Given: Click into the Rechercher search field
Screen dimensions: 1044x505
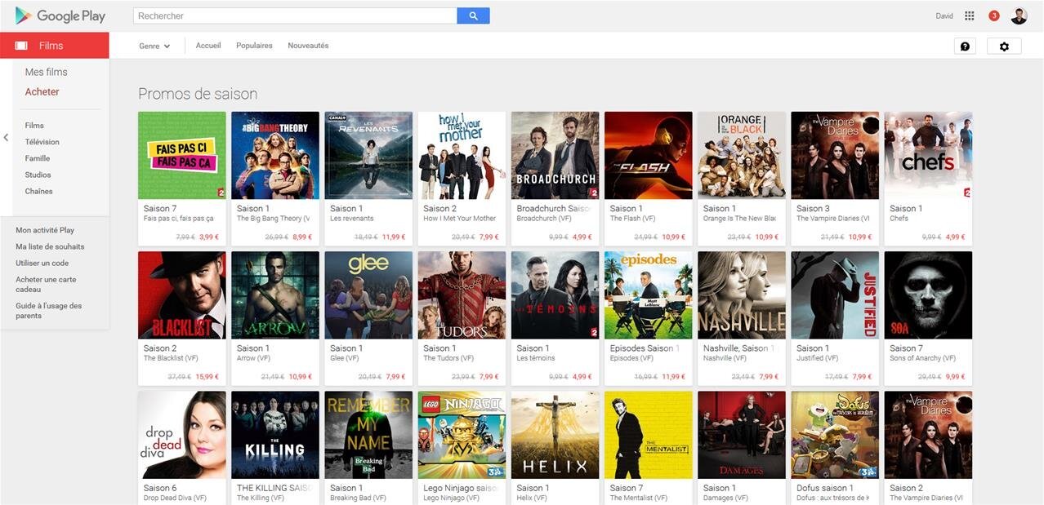Looking at the screenshot, I should pos(294,16).
